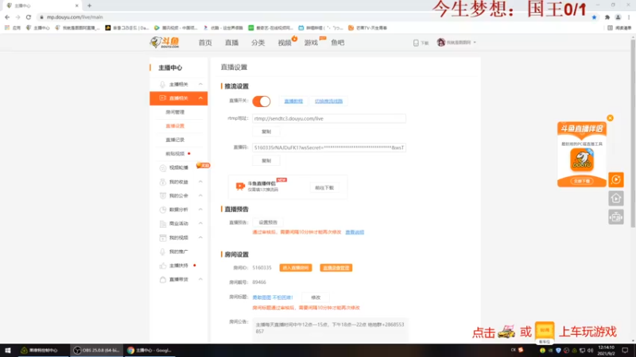Click the rtmp address input field

point(329,118)
